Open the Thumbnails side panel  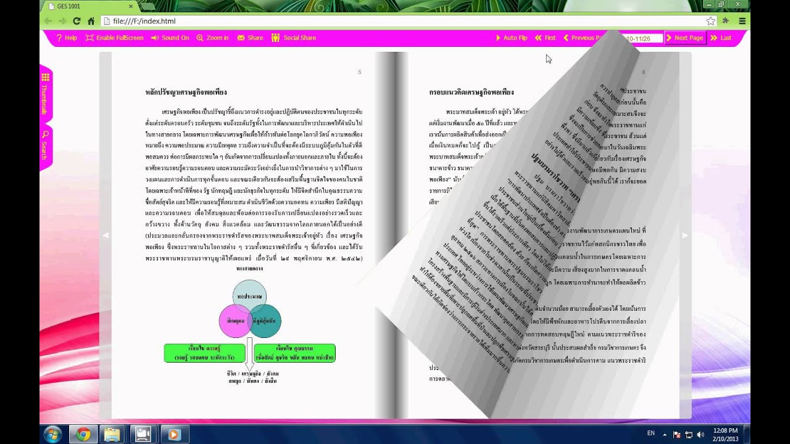45,94
